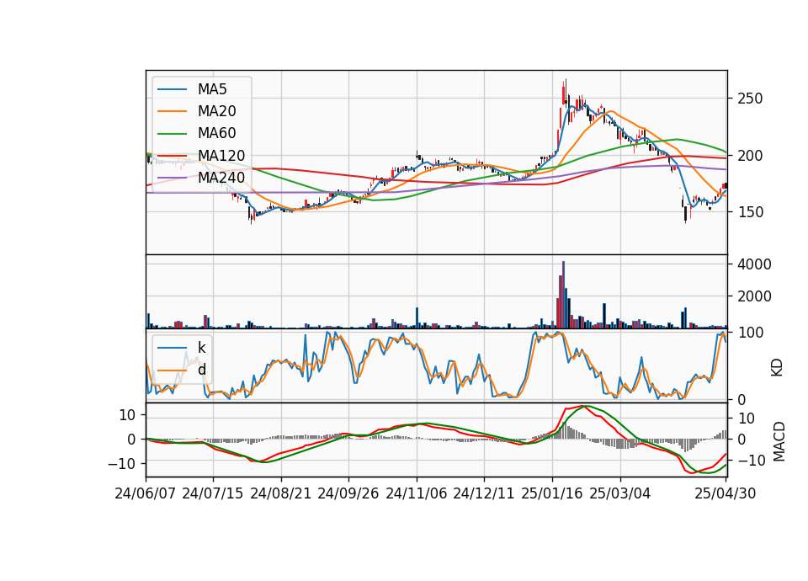Click the 24/09/26 date label
The height and width of the screenshot is (581, 808).
[348, 493]
